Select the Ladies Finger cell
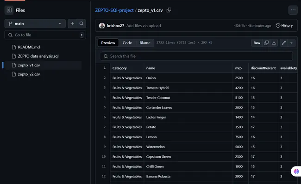301x184 pixels. point(188,117)
